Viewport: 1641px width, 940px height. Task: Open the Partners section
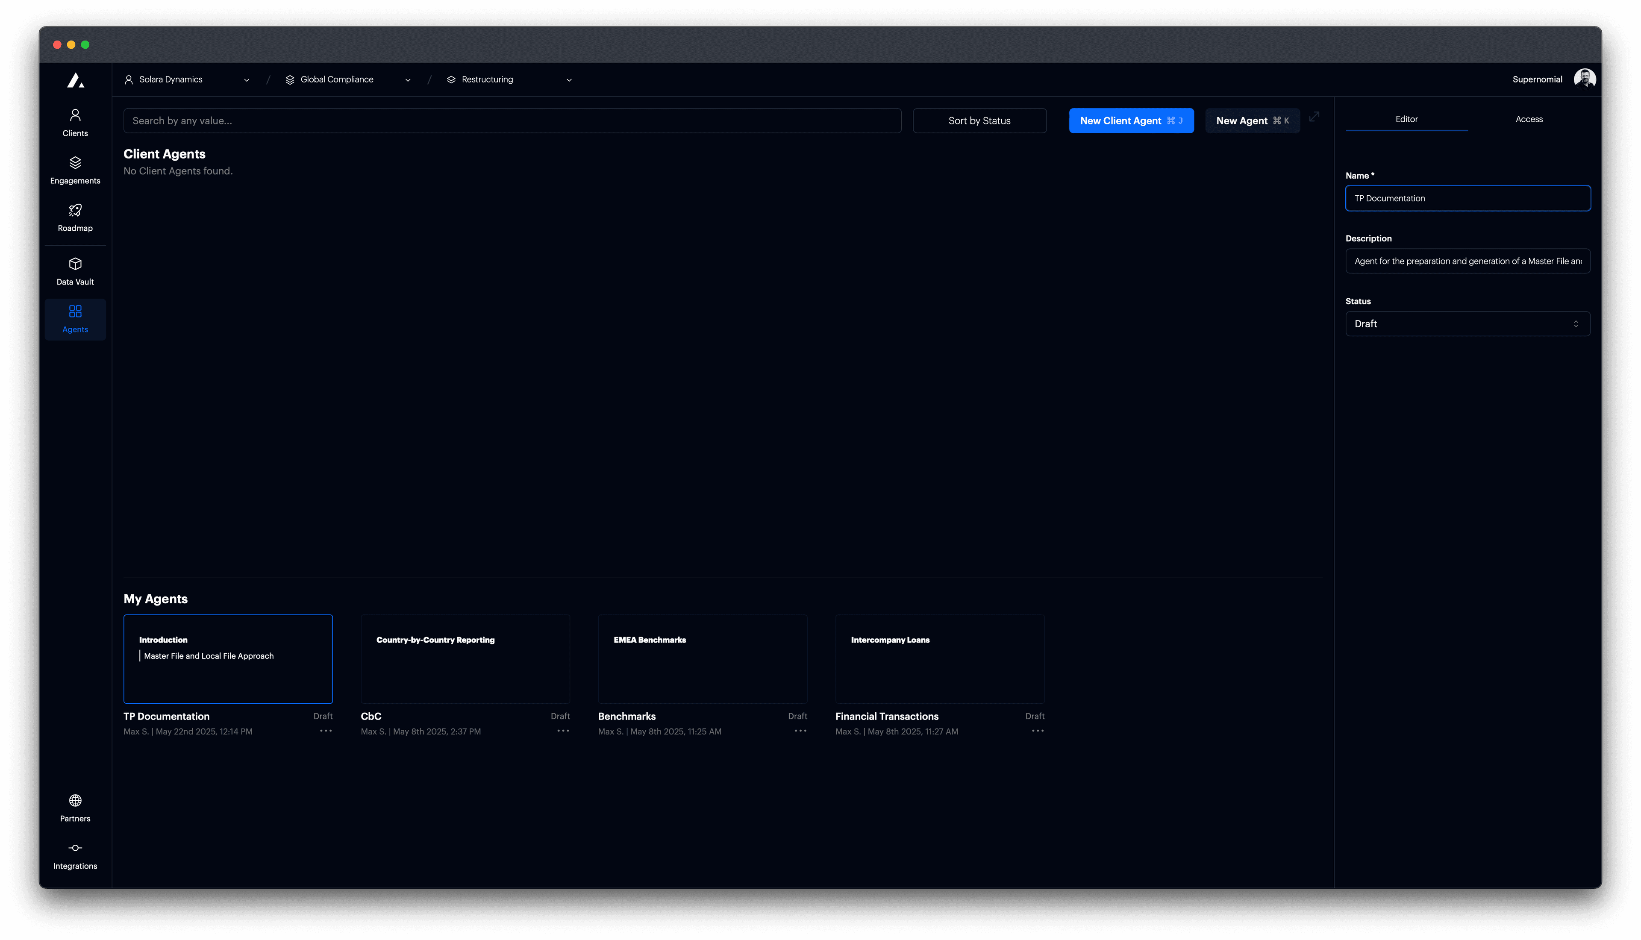75,808
